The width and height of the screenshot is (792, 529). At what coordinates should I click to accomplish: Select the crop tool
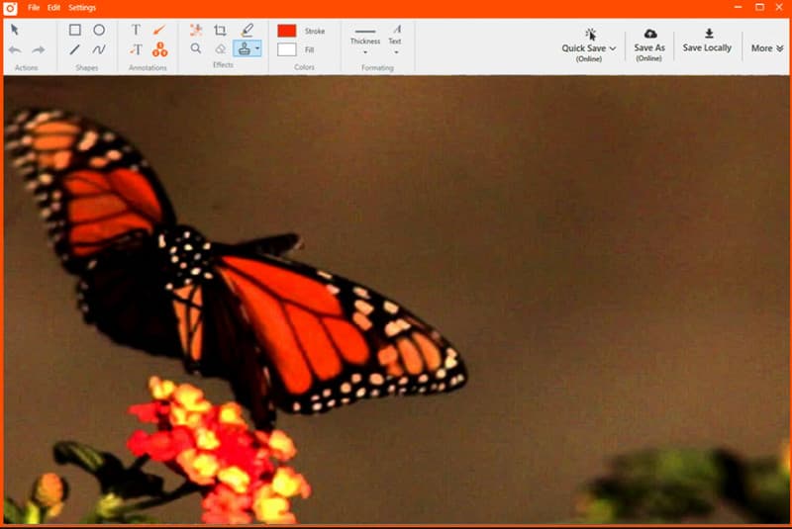click(220, 30)
